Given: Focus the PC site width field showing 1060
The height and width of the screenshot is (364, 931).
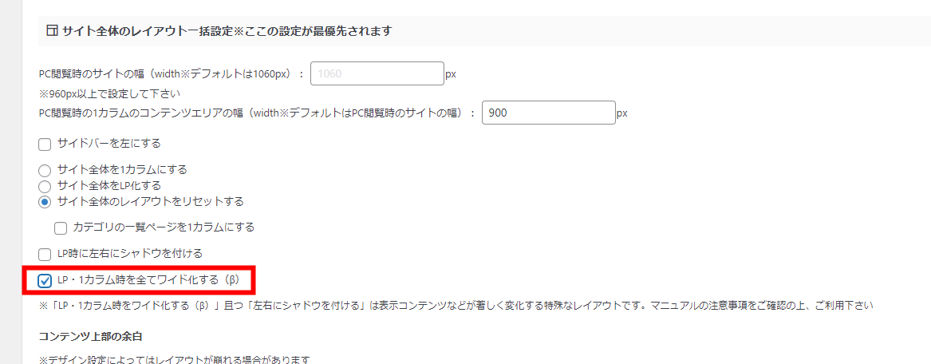Looking at the screenshot, I should [x=377, y=74].
